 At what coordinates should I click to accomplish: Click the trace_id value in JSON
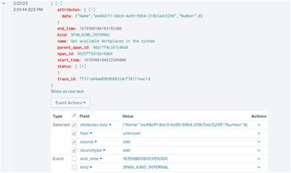pyautogui.click(x=115, y=79)
